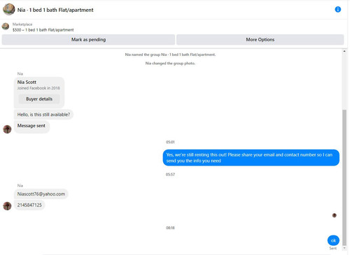The height and width of the screenshot is (255, 350).
Task: Click Nia's avatar beside phone number
Action: click(x=7, y=206)
